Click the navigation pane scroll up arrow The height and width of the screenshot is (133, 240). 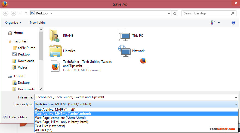tap(41, 29)
